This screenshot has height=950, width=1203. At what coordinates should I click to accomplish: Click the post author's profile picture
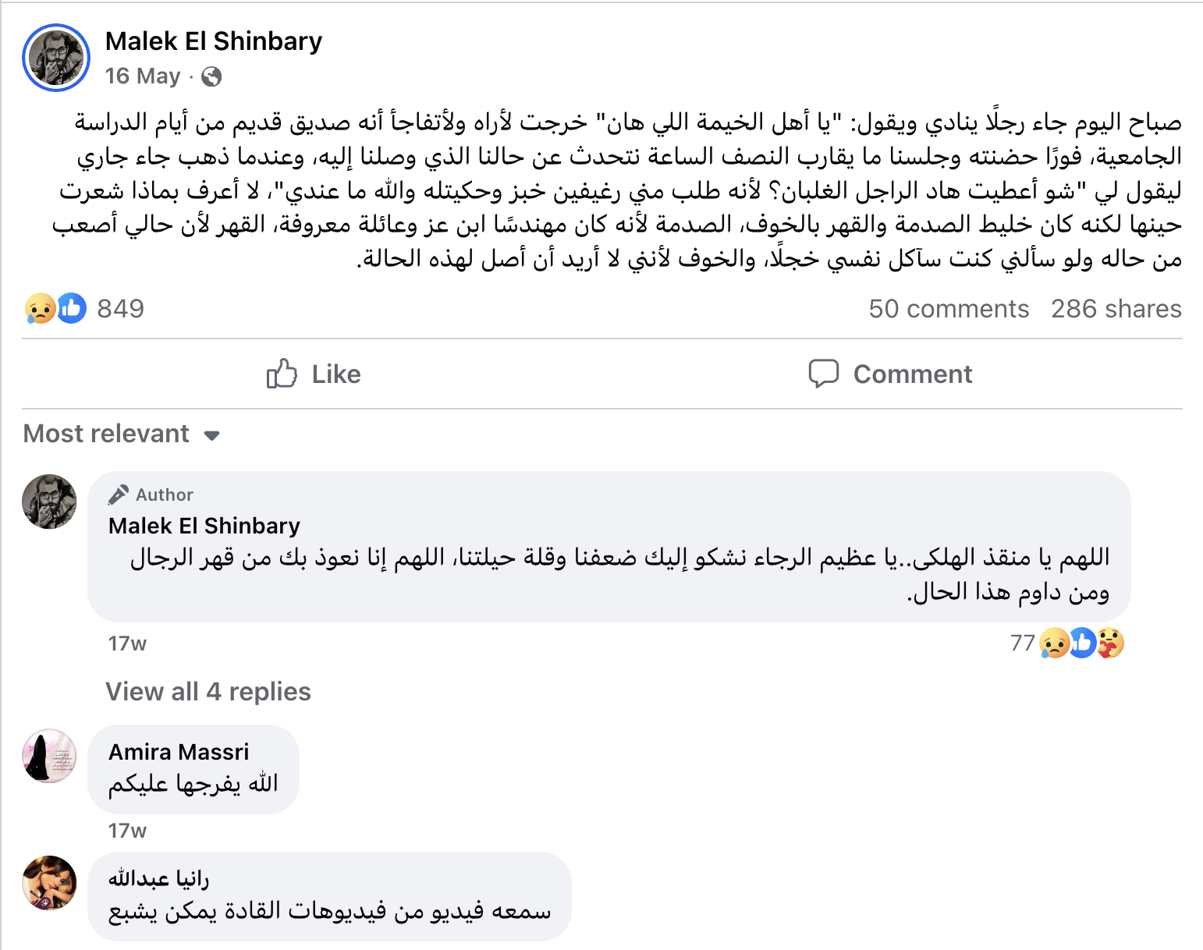pyautogui.click(x=56, y=58)
